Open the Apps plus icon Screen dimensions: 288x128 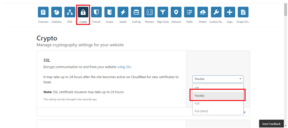click(x=230, y=12)
